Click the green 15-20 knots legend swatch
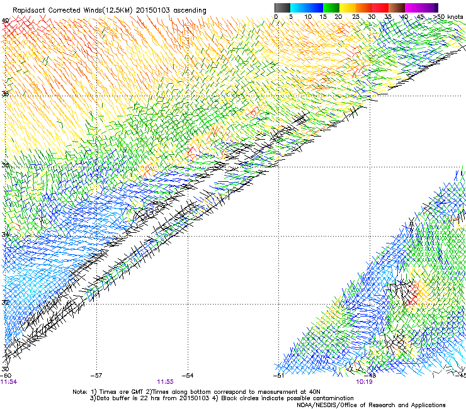The height and width of the screenshot is (409, 466). [331, 8]
